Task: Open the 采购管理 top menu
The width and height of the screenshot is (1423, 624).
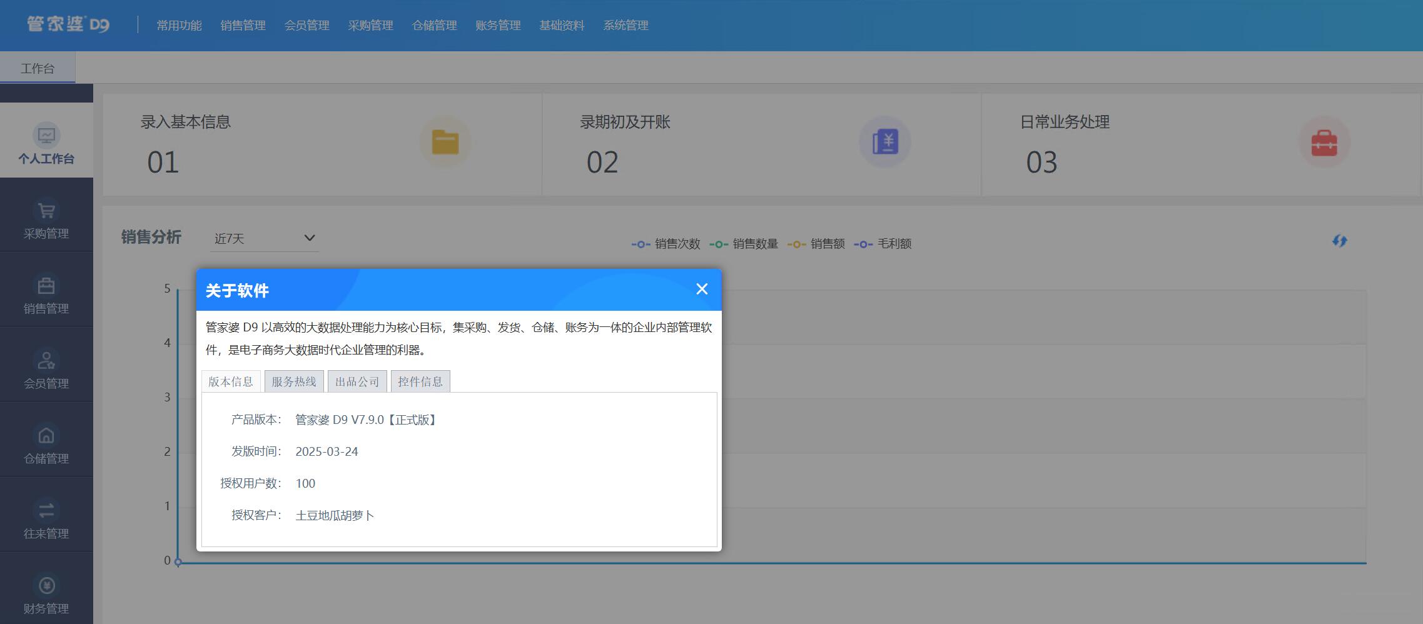Action: click(370, 26)
